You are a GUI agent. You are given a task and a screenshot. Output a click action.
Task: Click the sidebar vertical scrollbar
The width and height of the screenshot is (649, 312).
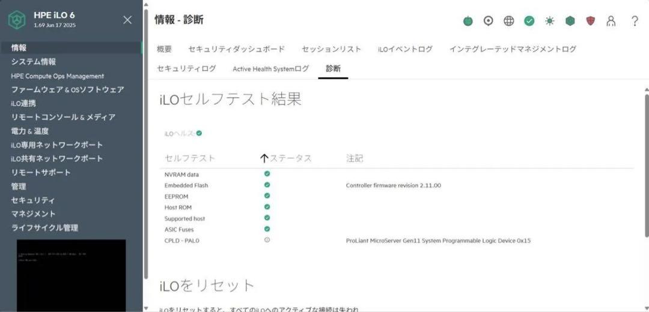(x=145, y=144)
